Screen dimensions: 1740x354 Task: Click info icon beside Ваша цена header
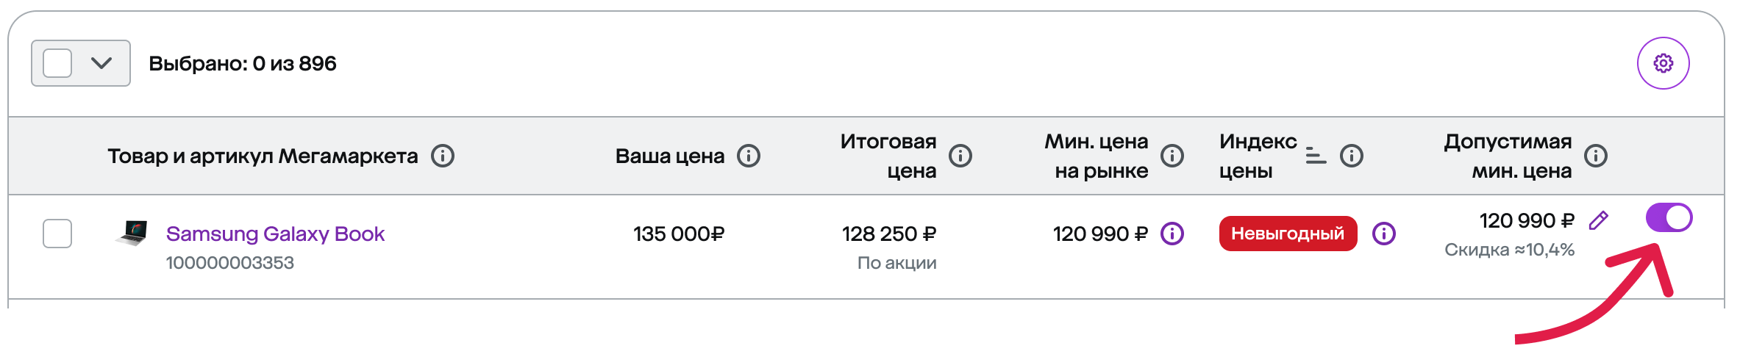coord(749,156)
